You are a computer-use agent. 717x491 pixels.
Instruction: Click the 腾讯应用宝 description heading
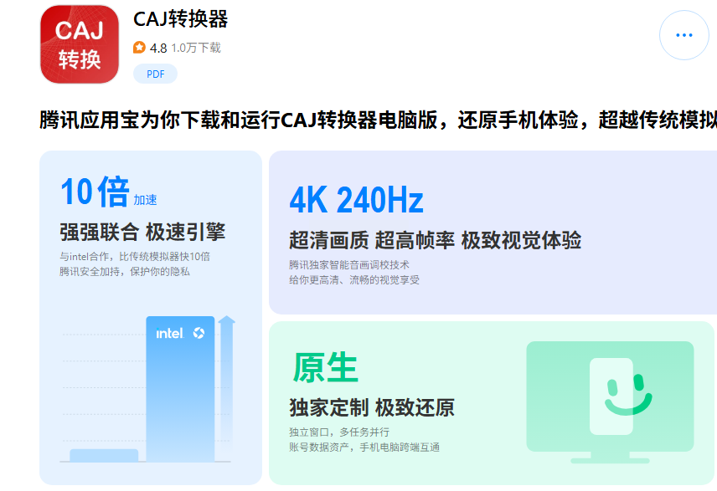coord(378,120)
